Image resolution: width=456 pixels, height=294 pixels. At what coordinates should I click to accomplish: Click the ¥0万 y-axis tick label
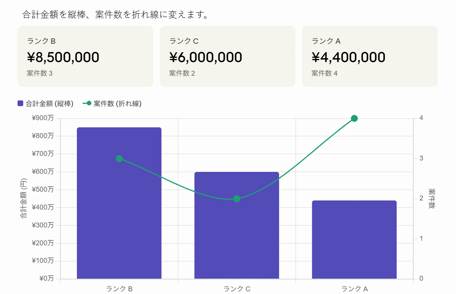point(46,279)
